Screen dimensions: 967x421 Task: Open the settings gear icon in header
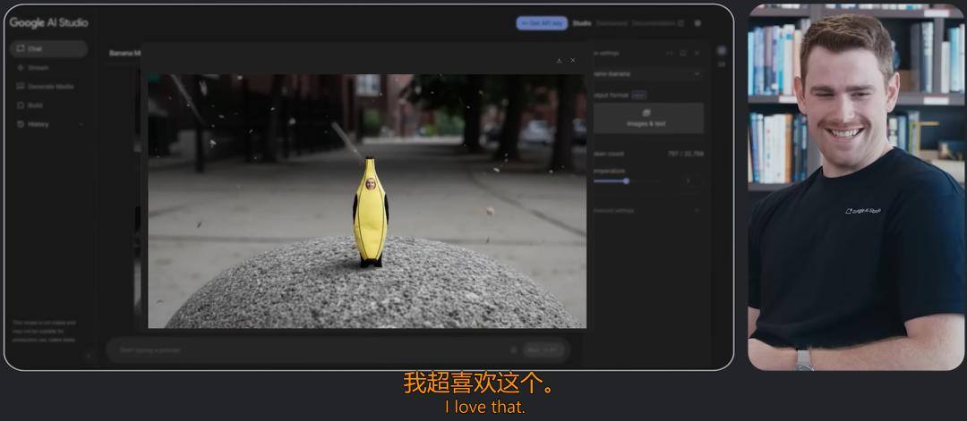[x=697, y=23]
